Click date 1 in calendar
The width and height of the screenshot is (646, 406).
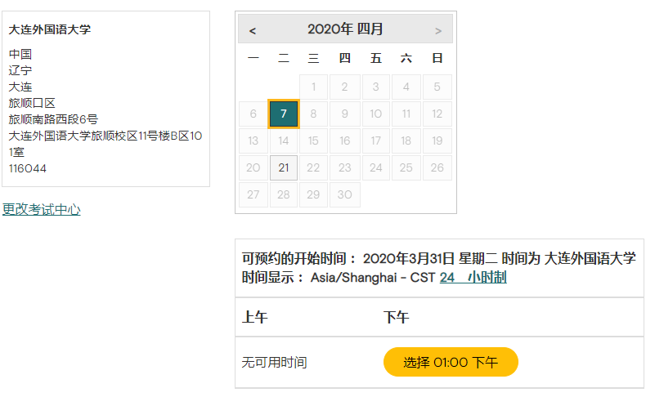click(313, 87)
